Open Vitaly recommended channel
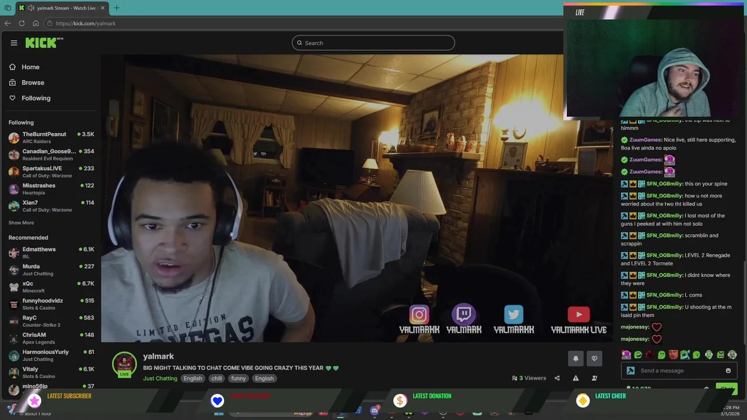This screenshot has height=420, width=747. 51,372
